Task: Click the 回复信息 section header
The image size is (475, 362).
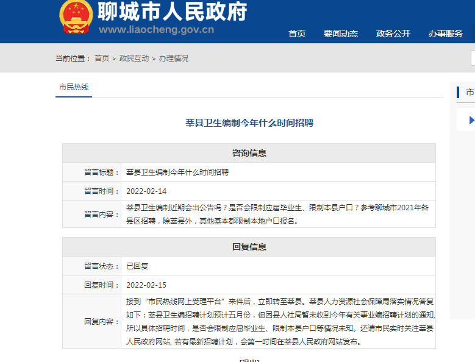Action: [249, 247]
